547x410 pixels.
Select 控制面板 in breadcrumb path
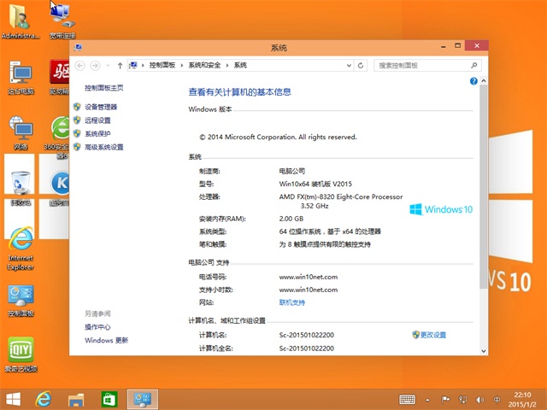(x=162, y=65)
